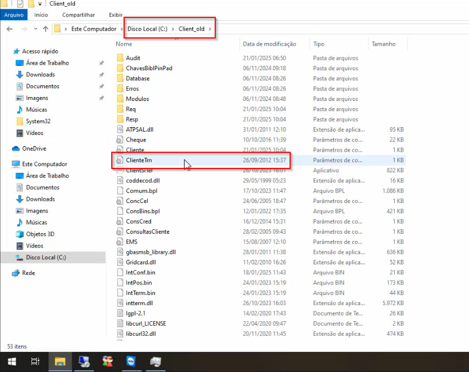Open System32 folder in quick access
This screenshot has width=469, height=372.
click(x=38, y=121)
